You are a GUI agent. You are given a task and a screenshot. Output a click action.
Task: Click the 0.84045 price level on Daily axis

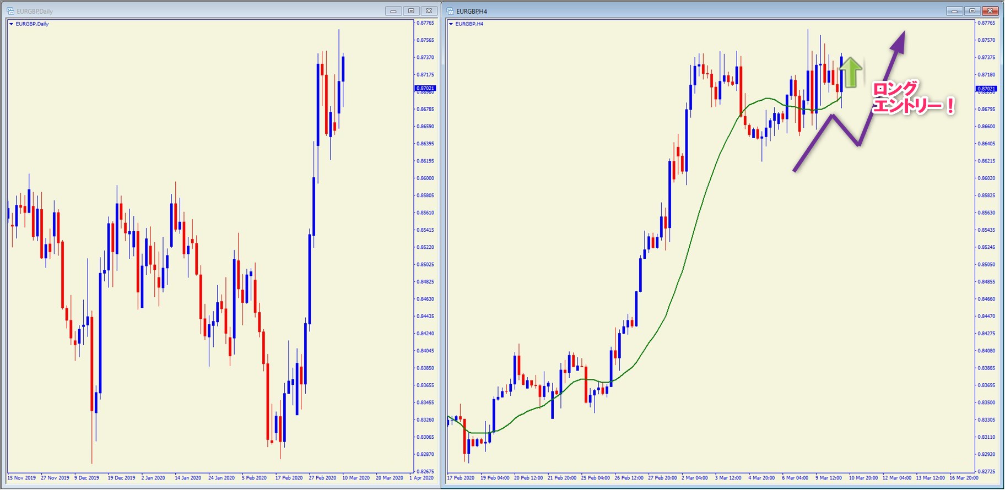425,351
